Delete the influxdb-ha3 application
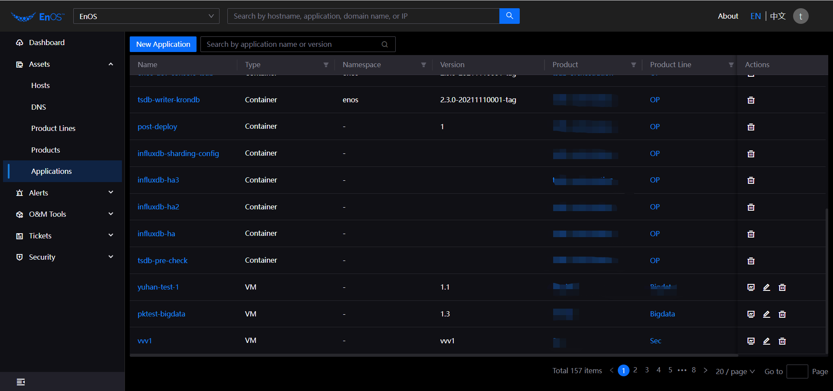This screenshot has width=833, height=391. (x=751, y=180)
